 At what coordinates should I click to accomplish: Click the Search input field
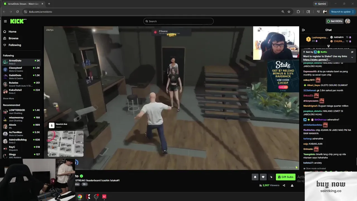coord(178,21)
